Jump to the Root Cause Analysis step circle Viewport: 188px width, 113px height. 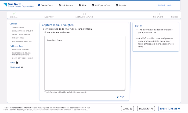pyautogui.click(x=84, y=14)
